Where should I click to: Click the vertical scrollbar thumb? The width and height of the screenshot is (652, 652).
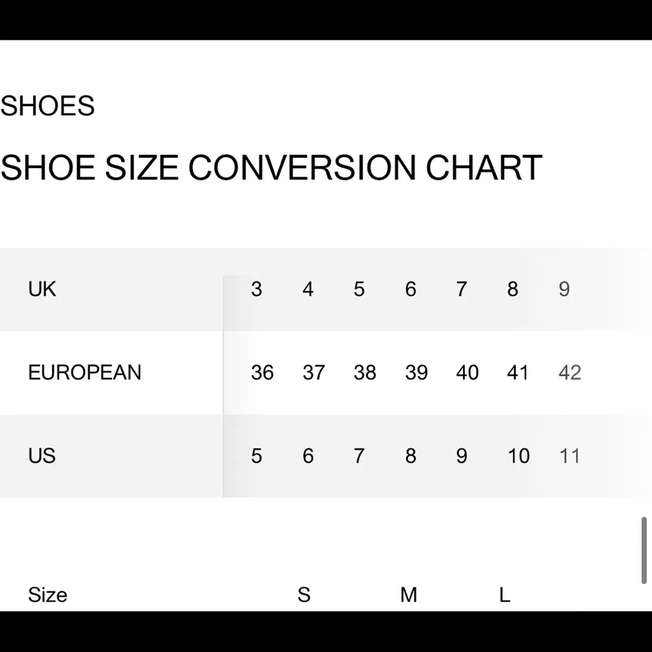644,550
